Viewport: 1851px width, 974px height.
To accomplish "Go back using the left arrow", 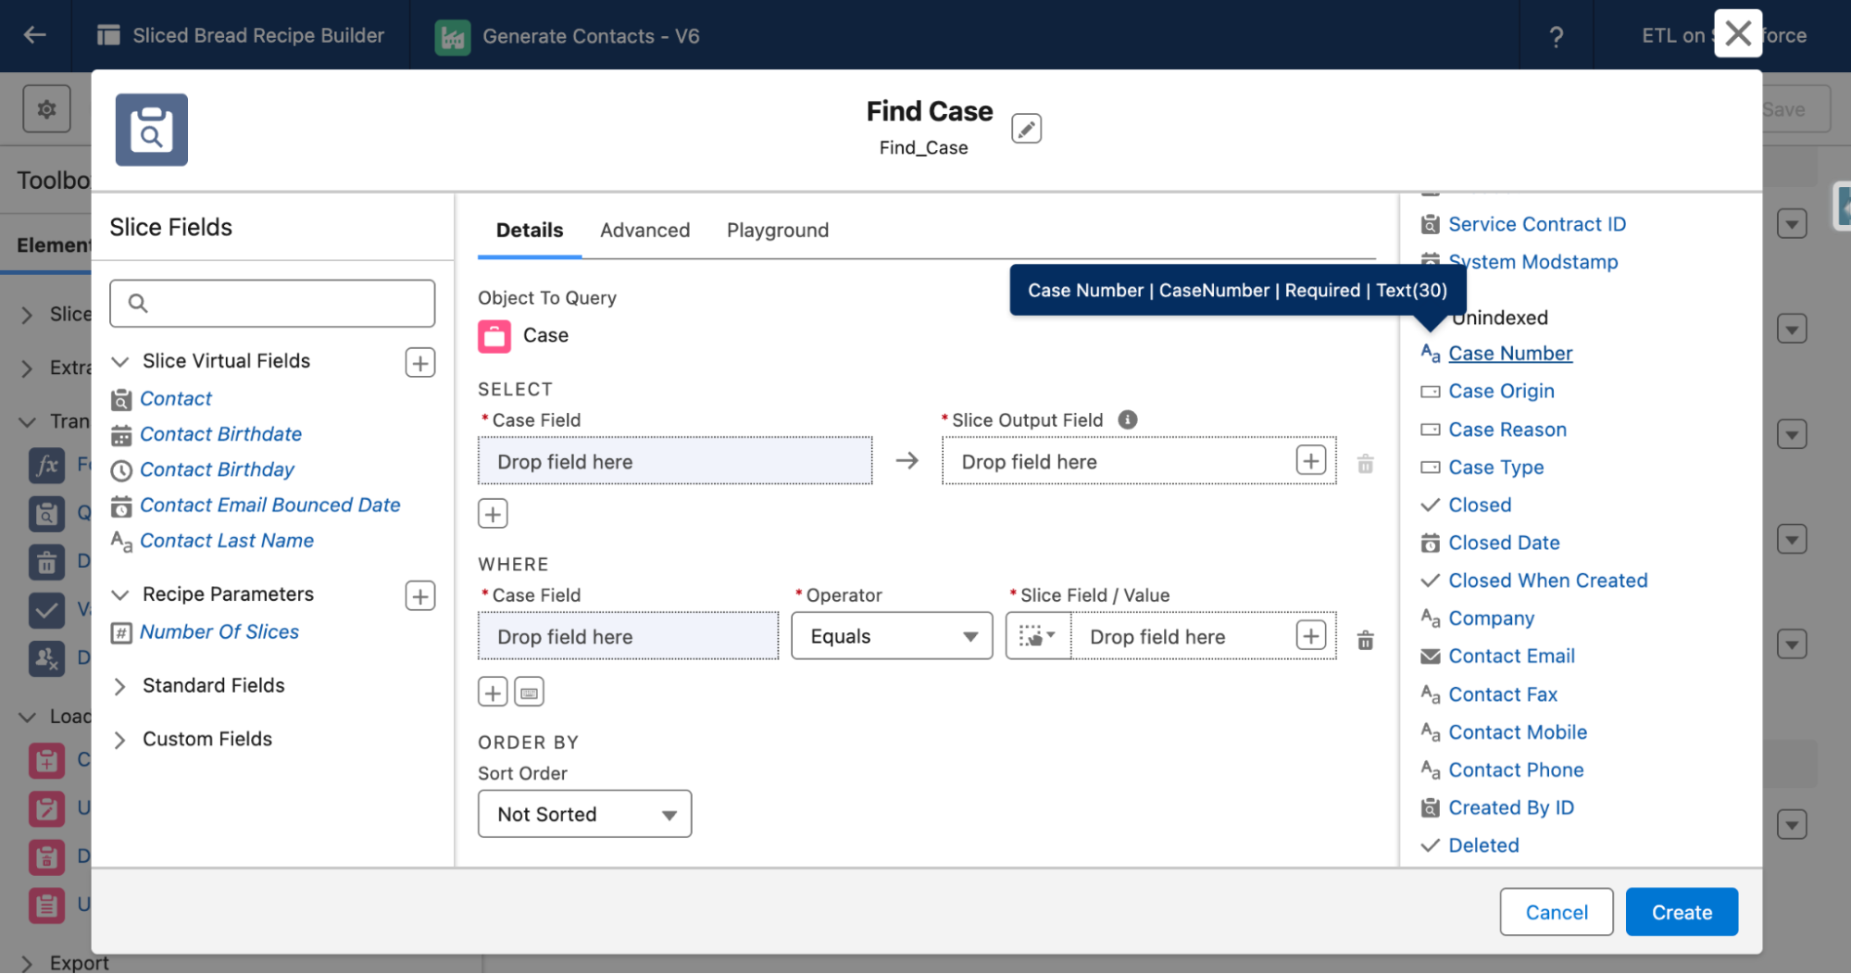I will pyautogui.click(x=34, y=35).
